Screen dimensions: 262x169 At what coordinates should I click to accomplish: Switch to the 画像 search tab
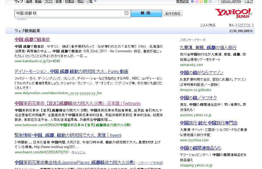(x=29, y=1)
